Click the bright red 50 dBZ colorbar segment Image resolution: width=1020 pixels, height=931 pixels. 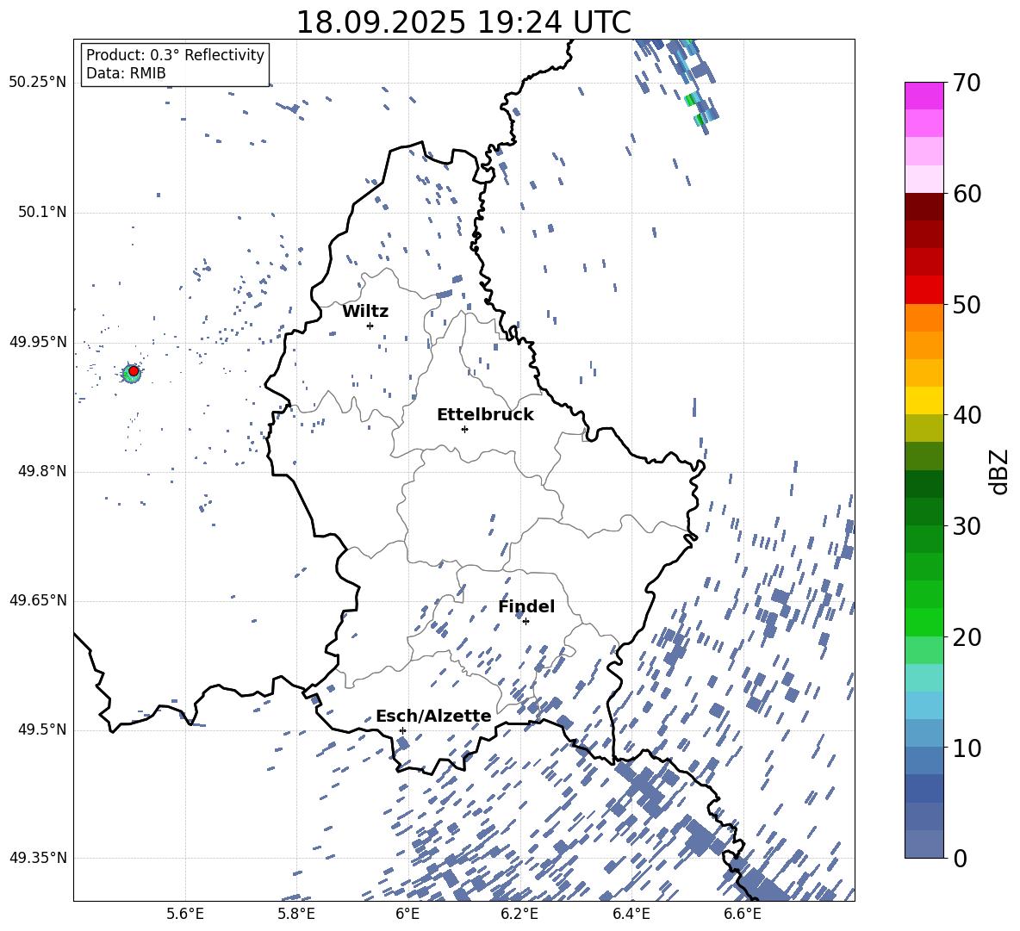point(924,290)
